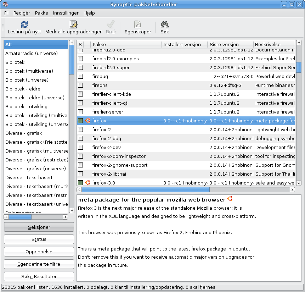Mark the fireflier-client-kde checkbox
305x292 pixels.
pyautogui.click(x=80, y=94)
